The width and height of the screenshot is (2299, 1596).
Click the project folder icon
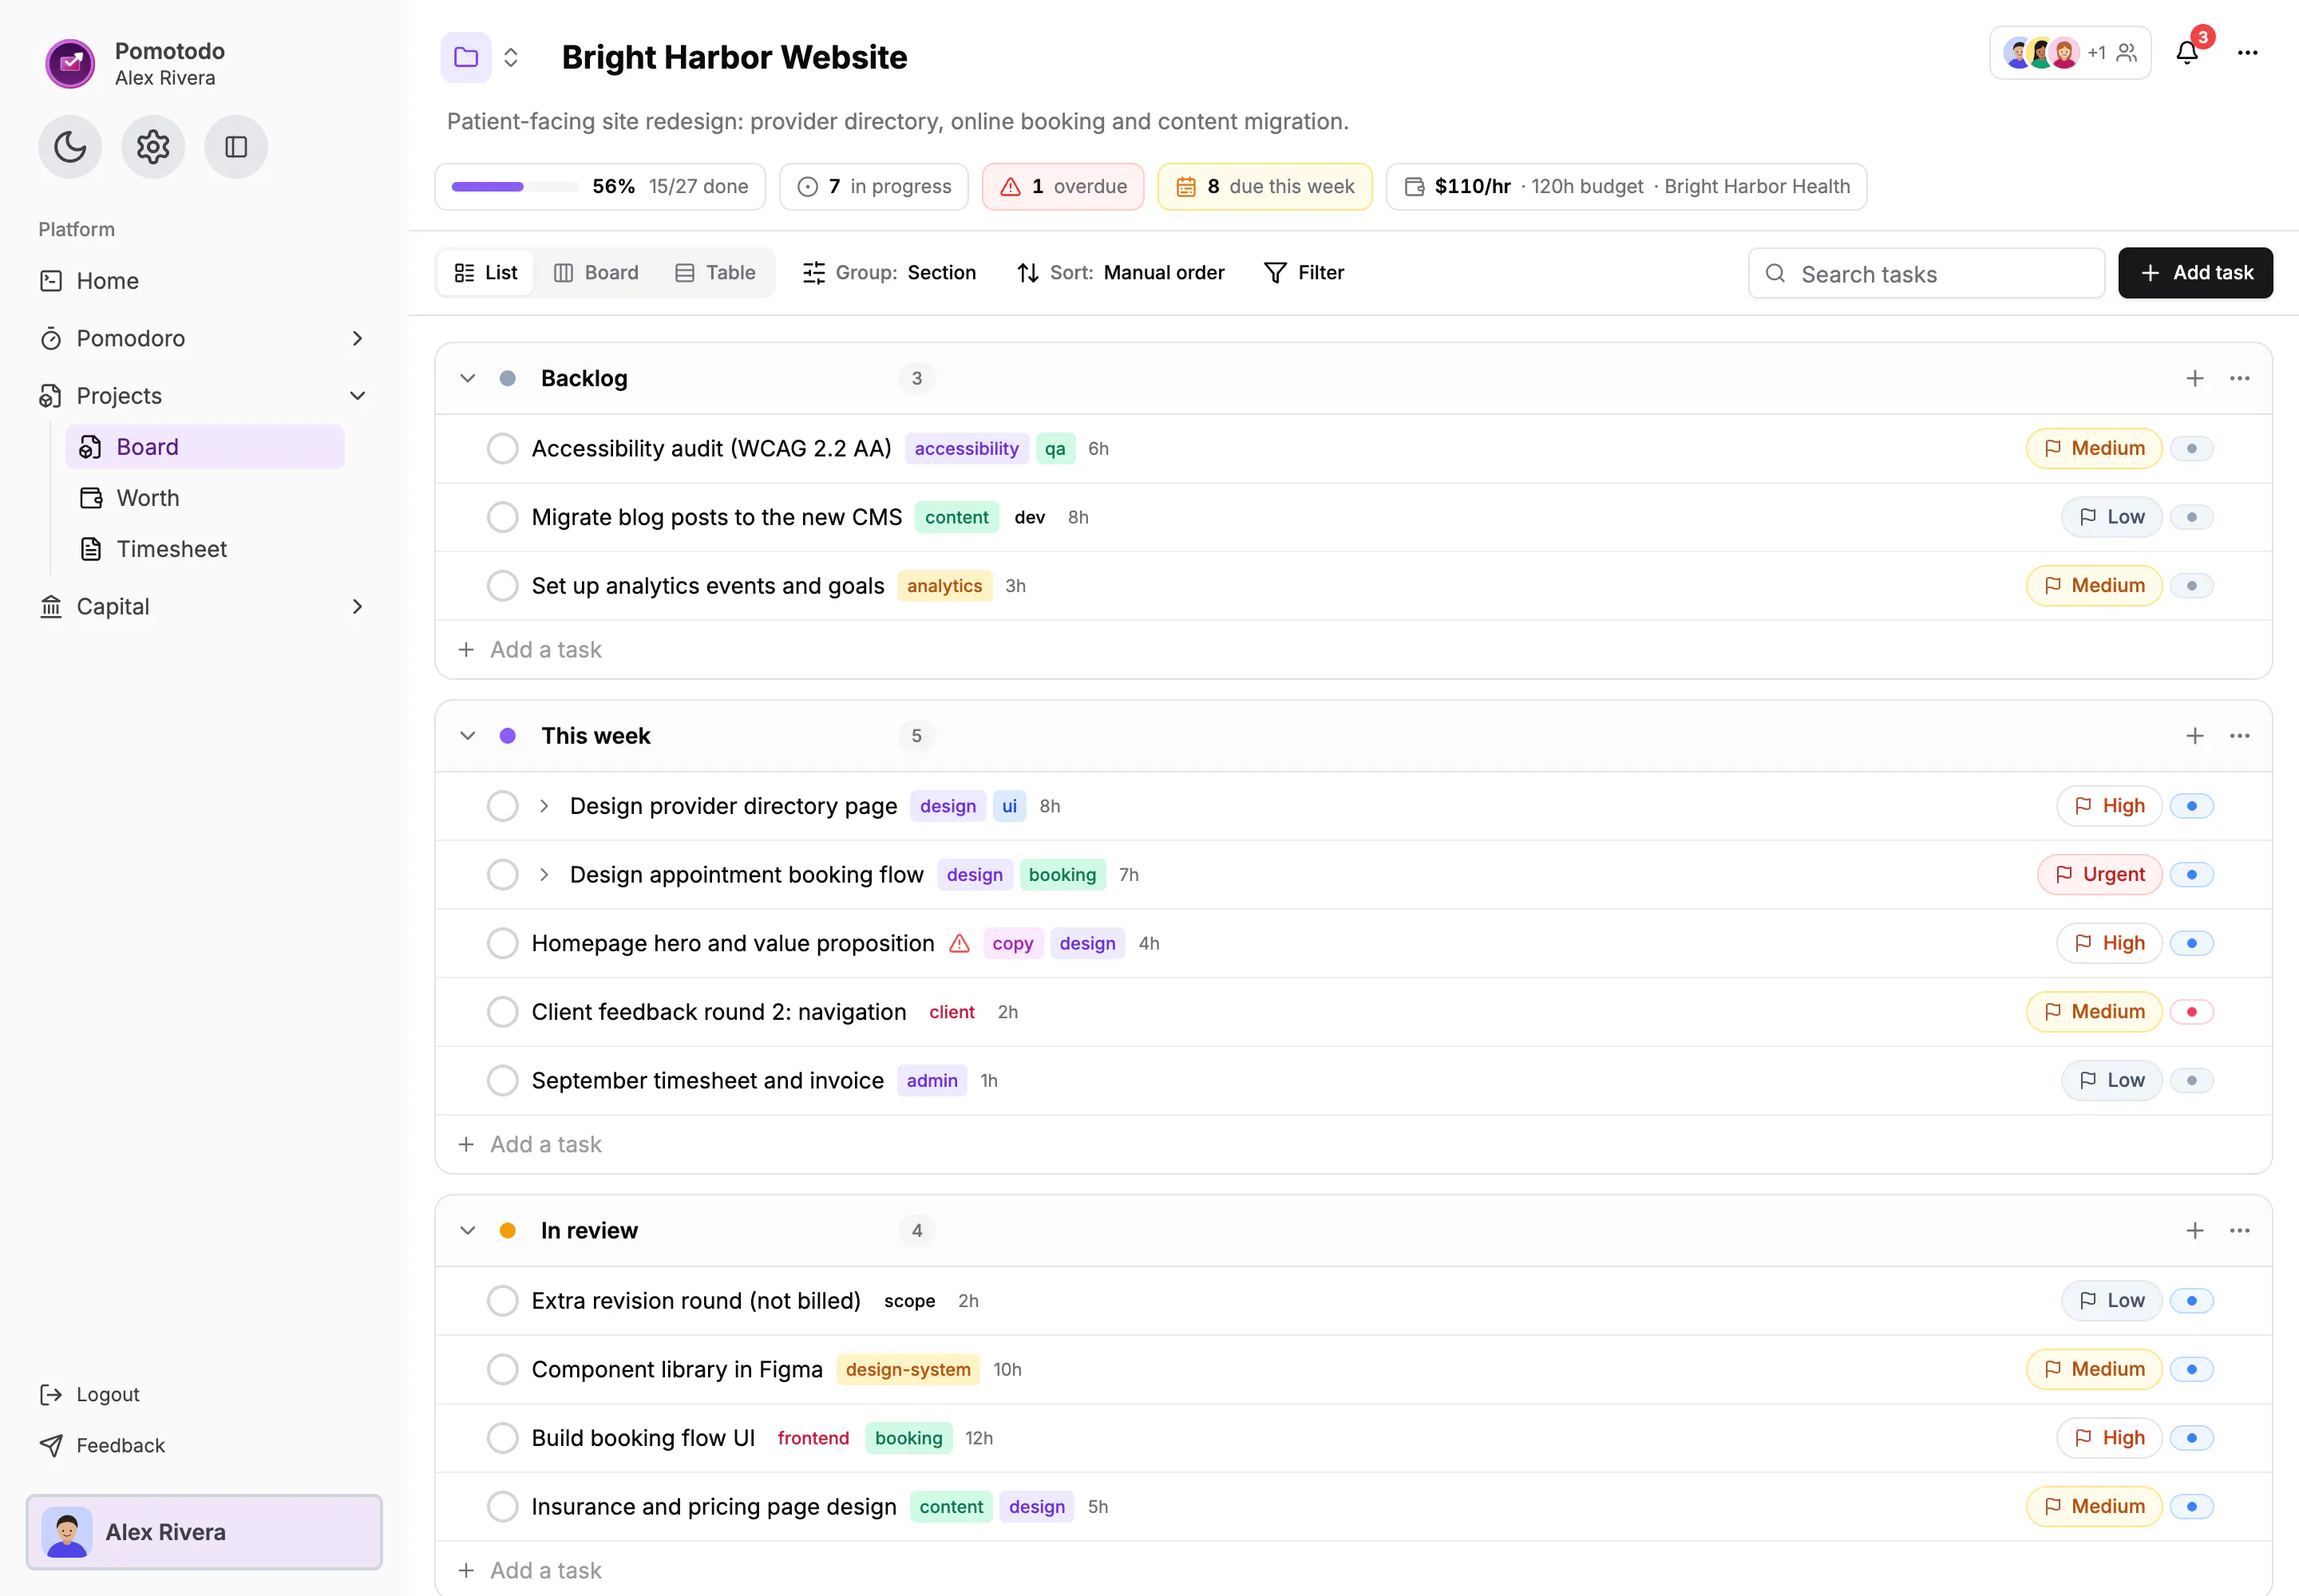click(466, 57)
